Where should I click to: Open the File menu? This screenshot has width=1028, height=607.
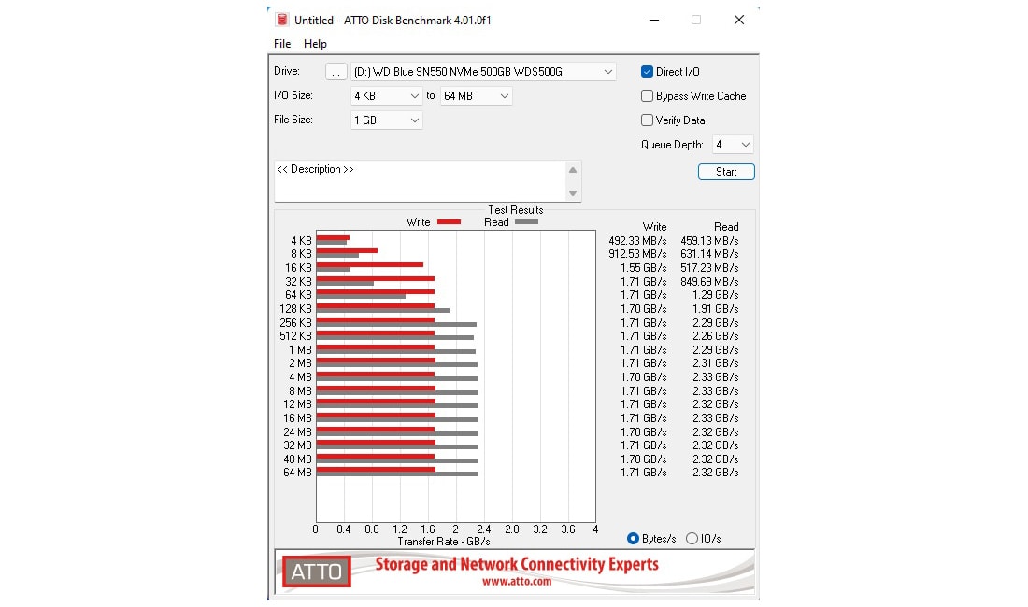282,44
